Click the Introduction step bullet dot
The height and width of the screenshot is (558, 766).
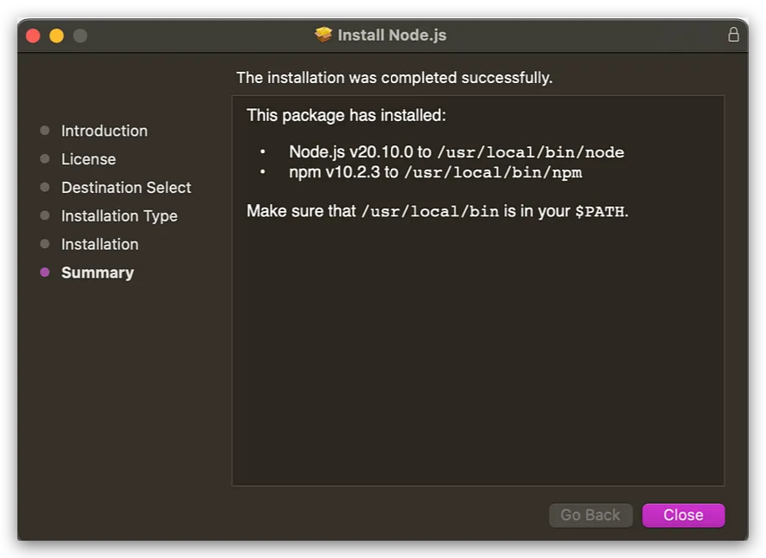pos(44,131)
